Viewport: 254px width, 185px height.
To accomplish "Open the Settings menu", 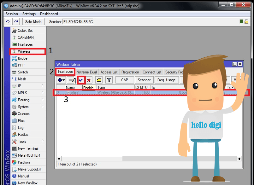I will coord(29,14).
